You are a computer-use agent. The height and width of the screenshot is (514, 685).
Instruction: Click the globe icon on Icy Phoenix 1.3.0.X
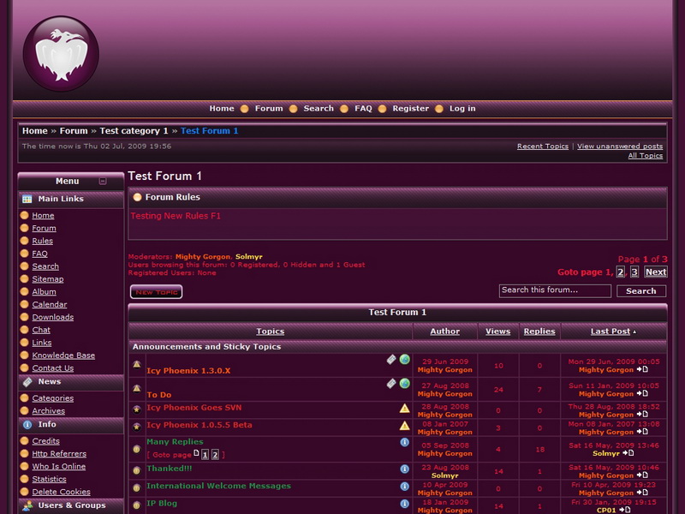[x=405, y=360]
